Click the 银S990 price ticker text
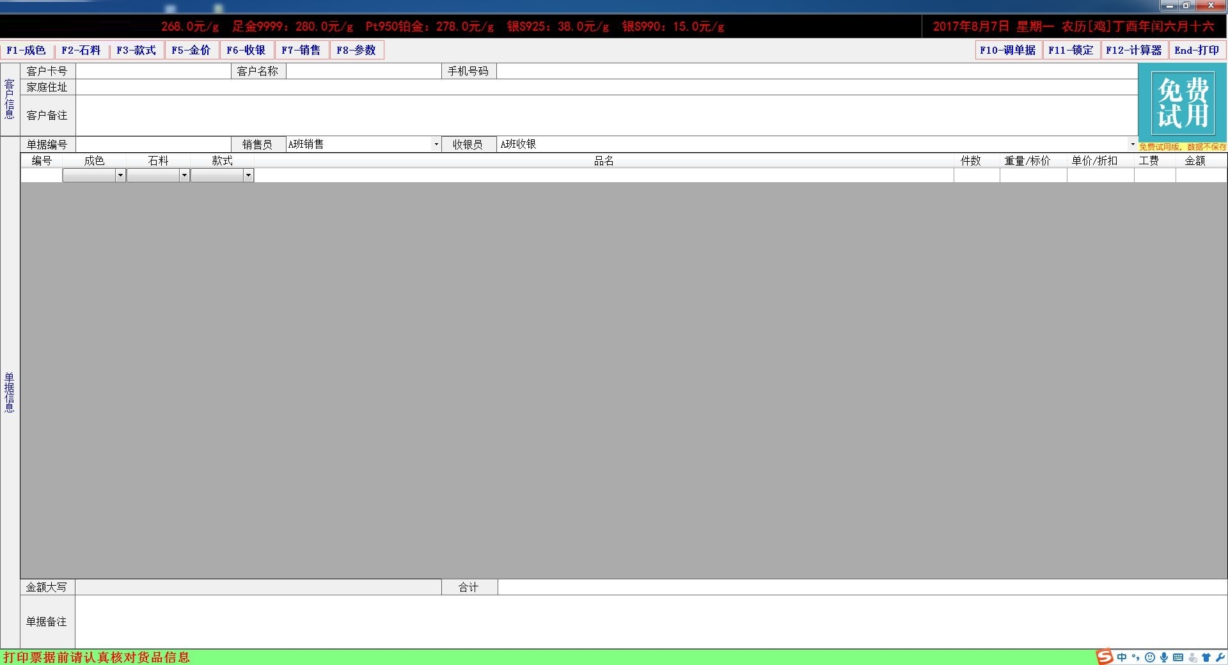Screen dimensions: 1228x665 673,26
